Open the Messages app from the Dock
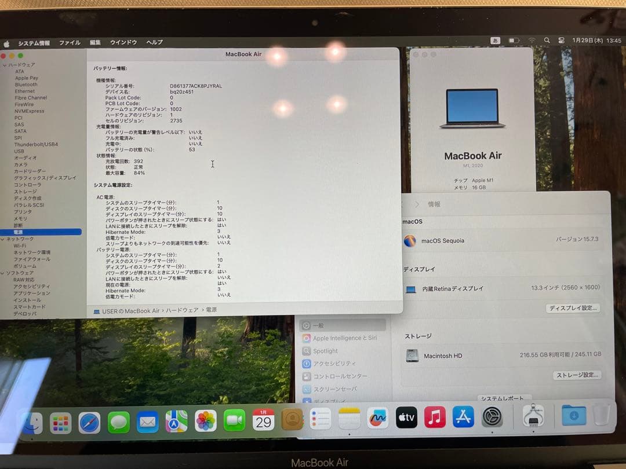626x469 pixels. [x=119, y=421]
